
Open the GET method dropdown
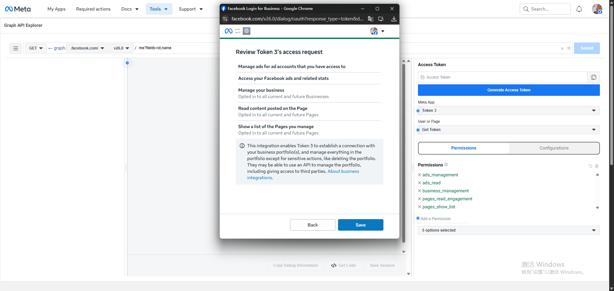(x=36, y=48)
